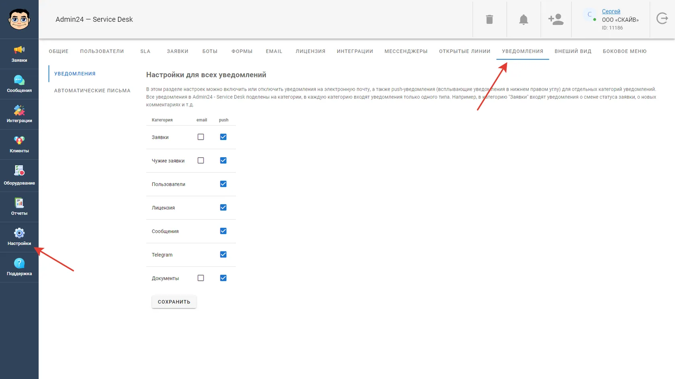This screenshot has height=379, width=675.
Task: Open the Оборудование sidebar section
Action: (x=19, y=176)
